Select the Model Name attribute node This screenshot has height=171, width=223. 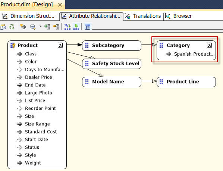click(111, 82)
